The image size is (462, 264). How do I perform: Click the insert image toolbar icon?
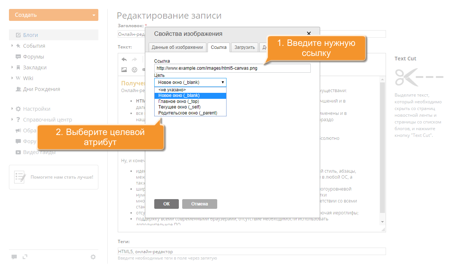click(124, 70)
